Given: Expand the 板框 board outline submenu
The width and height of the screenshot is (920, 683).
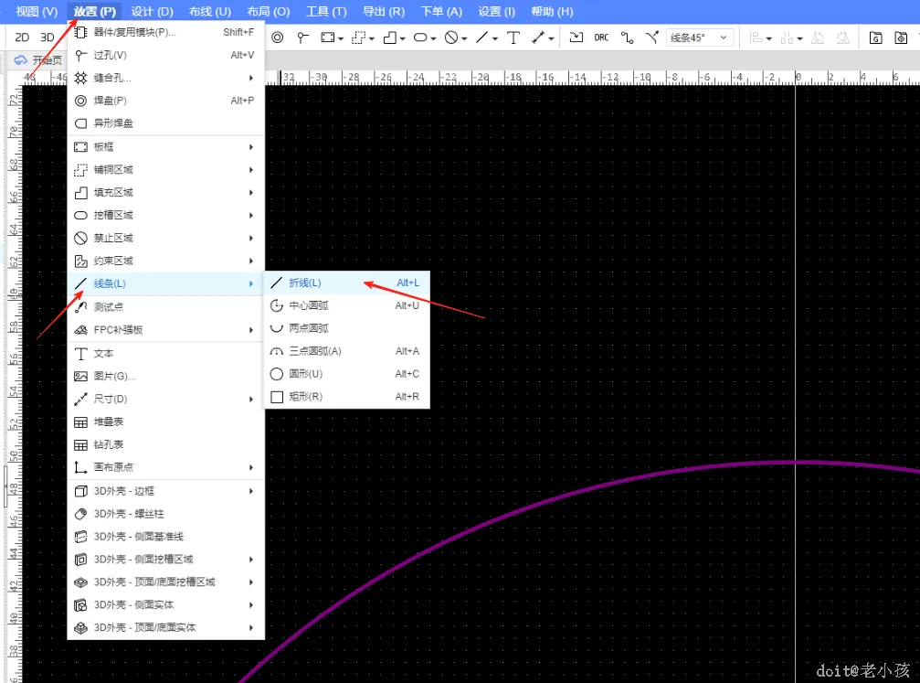Looking at the screenshot, I should pyautogui.click(x=165, y=147).
